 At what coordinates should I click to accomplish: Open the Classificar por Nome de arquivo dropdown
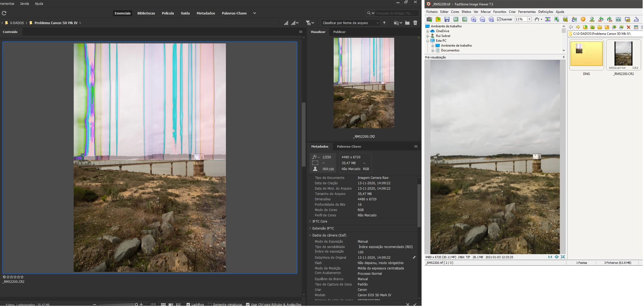click(351, 23)
